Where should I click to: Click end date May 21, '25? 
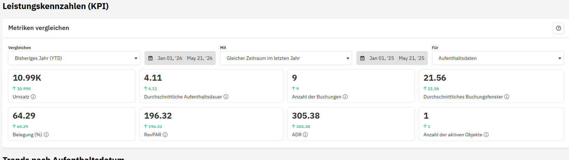click(x=412, y=58)
